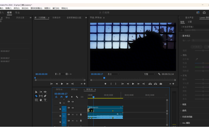
Task: Open the Source Monitor button editor plus
Action: [x=84, y=84]
